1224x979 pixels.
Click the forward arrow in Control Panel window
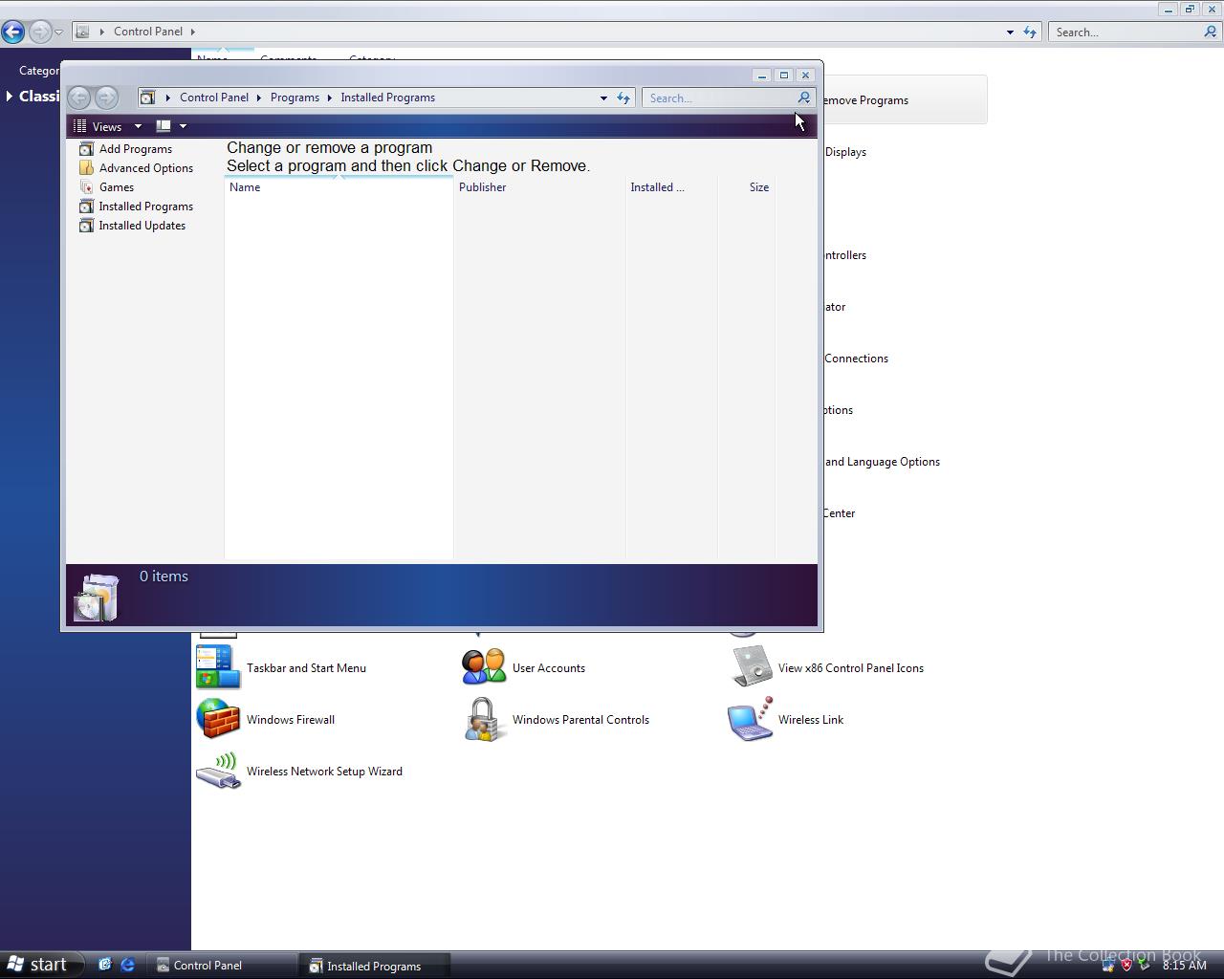39,32
